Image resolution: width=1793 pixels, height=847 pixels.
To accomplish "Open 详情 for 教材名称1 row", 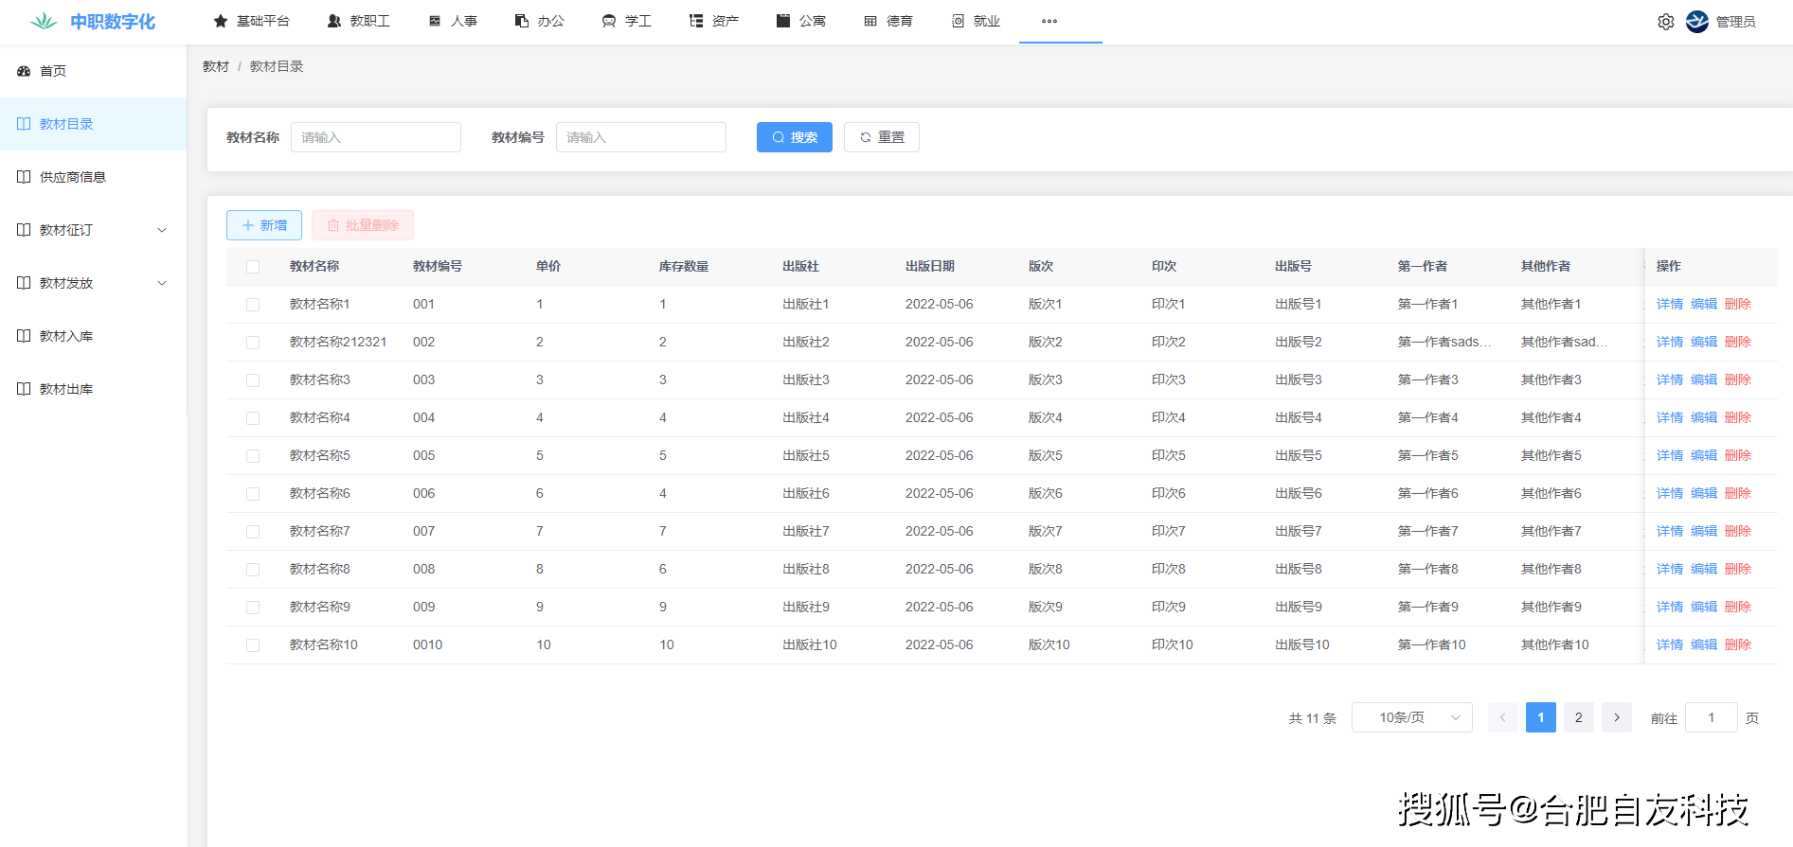I will coord(1670,304).
